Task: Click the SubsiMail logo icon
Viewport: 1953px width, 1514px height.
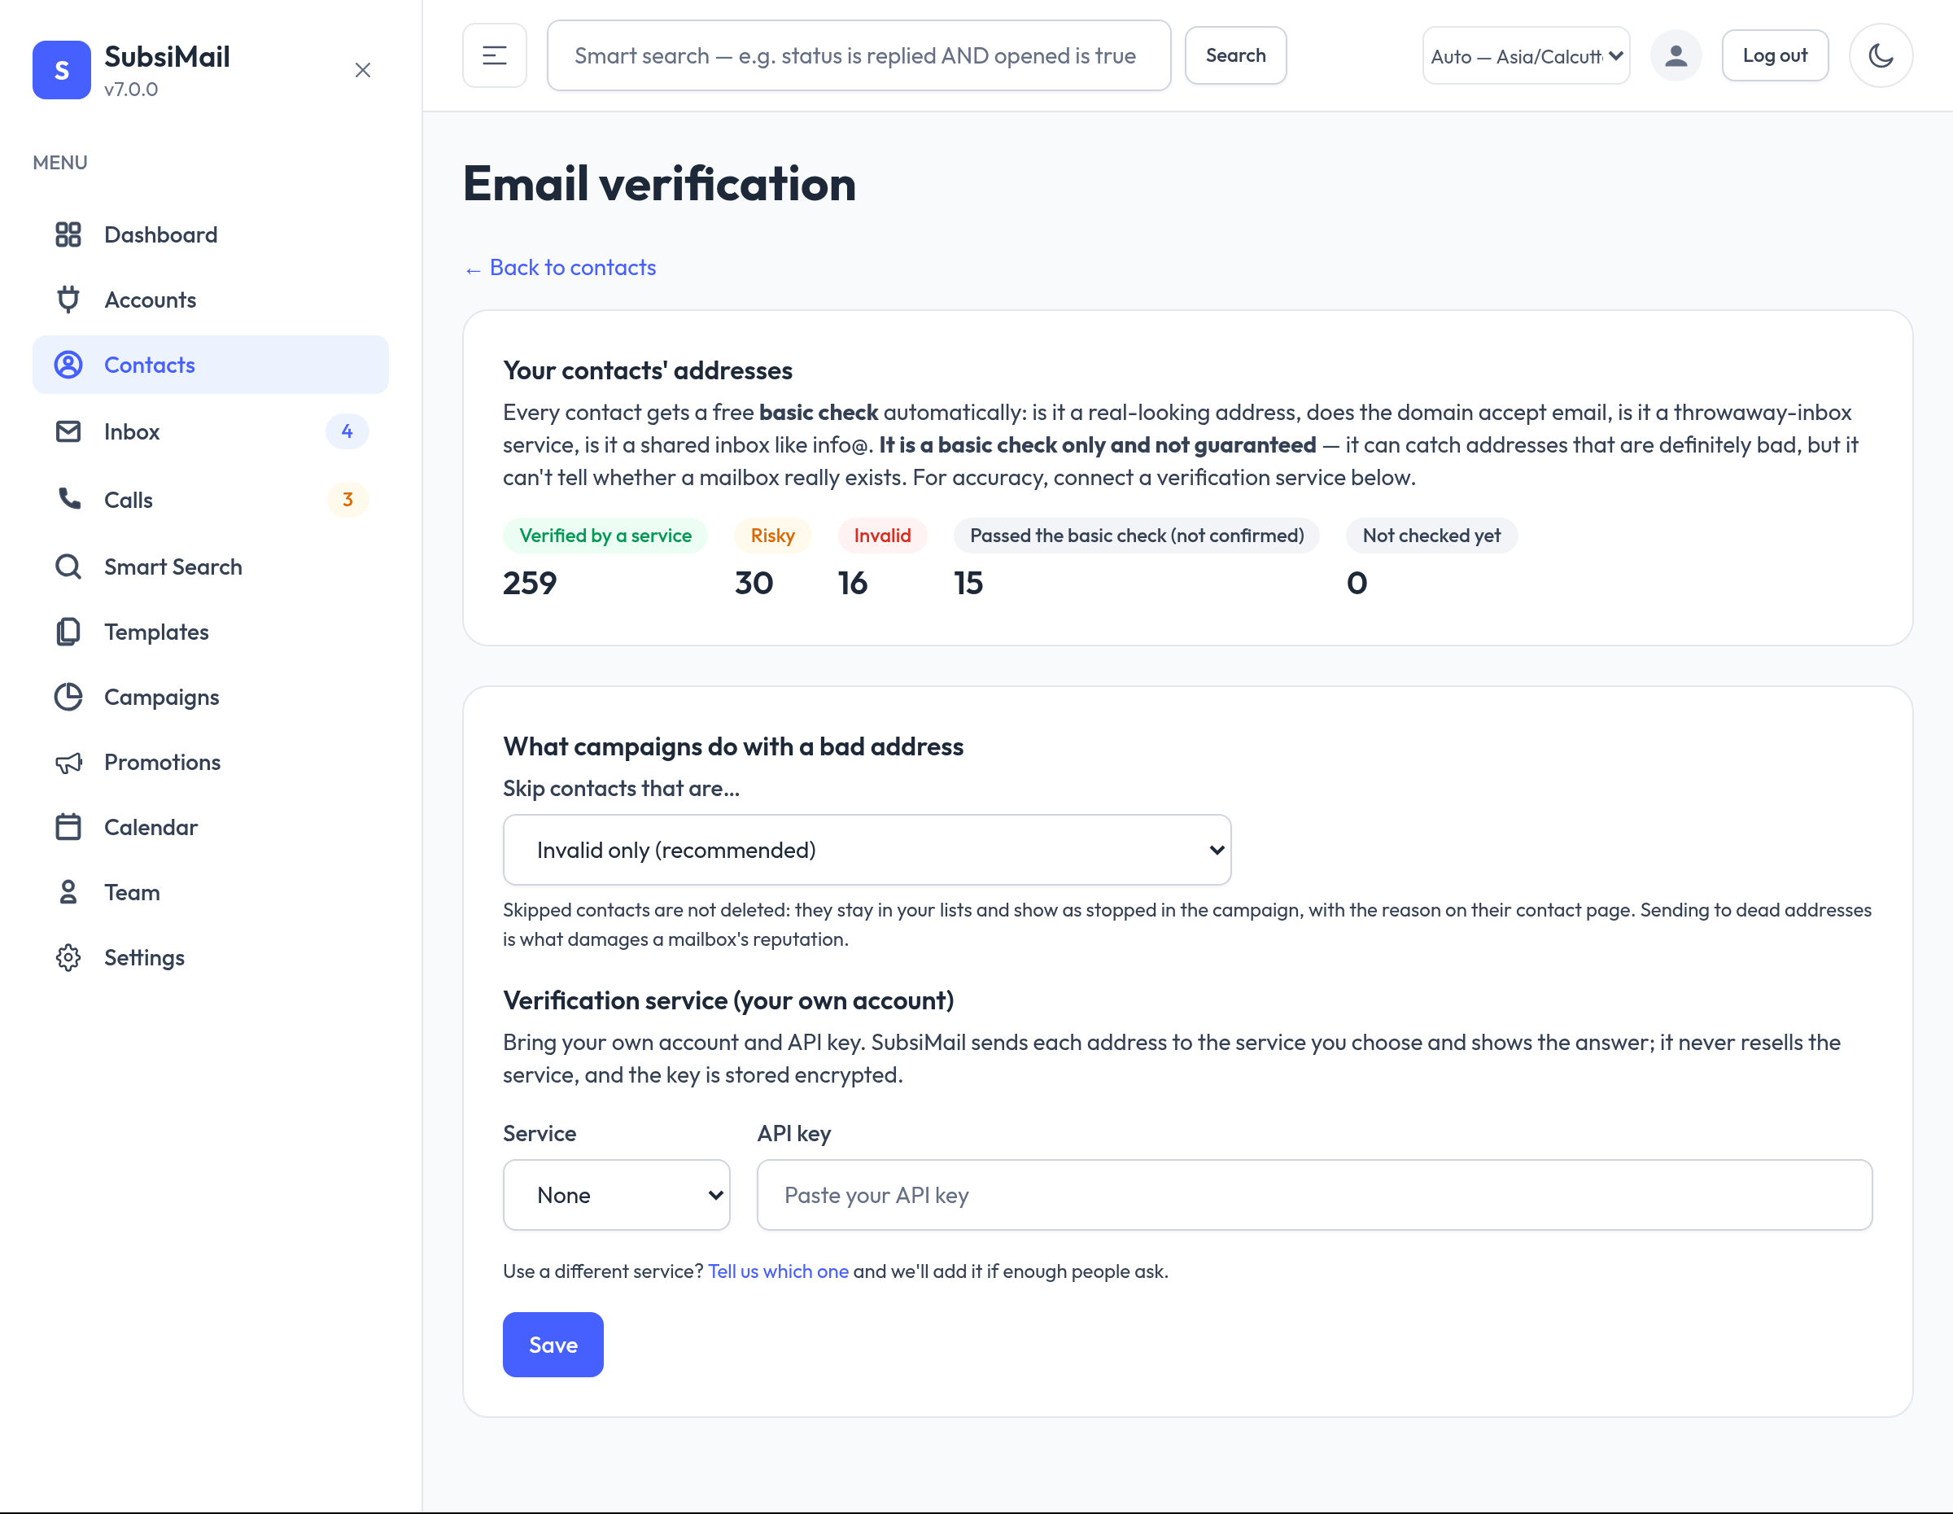Action: click(61, 70)
